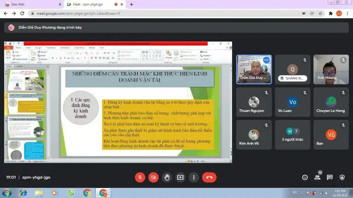Leave the call with red hang-up button

click(x=209, y=177)
